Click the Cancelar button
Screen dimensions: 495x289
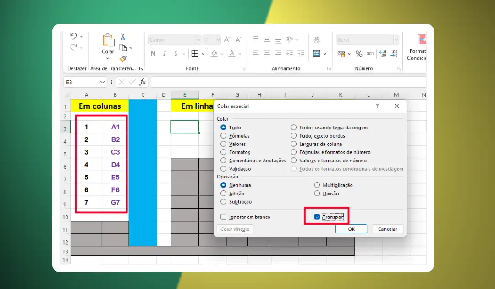point(388,229)
